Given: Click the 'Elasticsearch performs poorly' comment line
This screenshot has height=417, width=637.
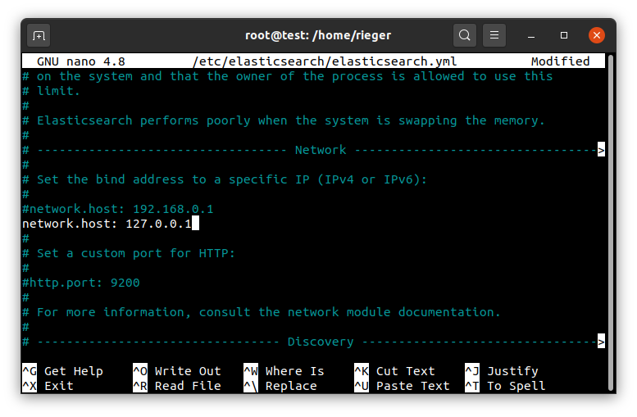Looking at the screenshot, I should tap(284, 120).
